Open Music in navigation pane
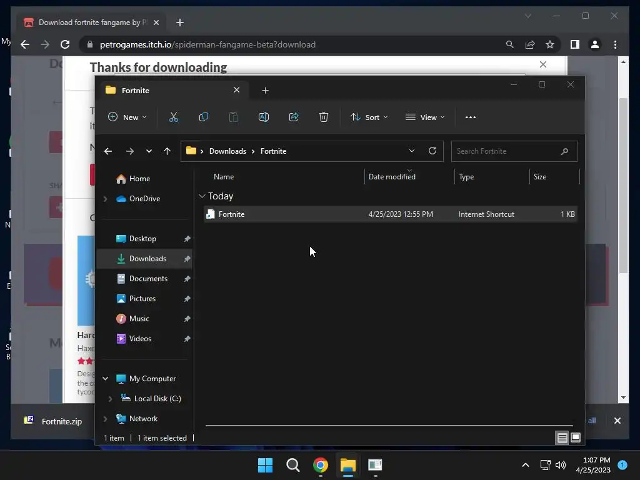Viewport: 640px width, 480px height. coord(139,319)
